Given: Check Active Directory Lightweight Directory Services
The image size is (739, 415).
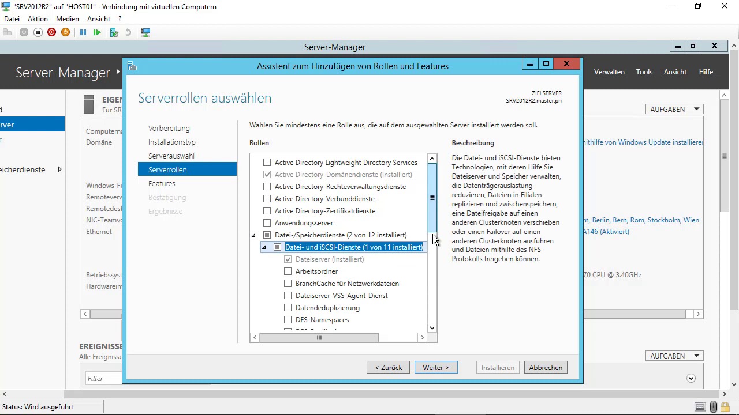Looking at the screenshot, I should click(x=267, y=163).
